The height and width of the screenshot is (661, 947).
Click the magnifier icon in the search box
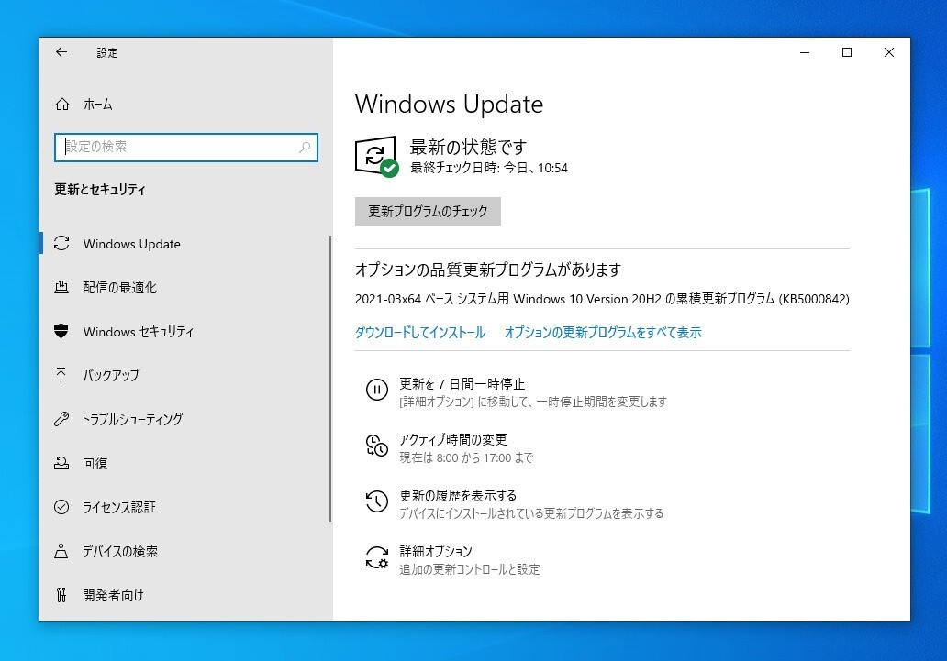[x=305, y=147]
